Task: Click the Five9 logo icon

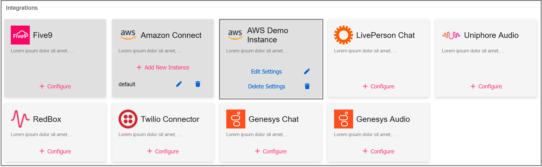Action: click(x=20, y=35)
